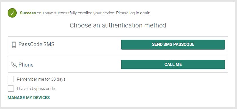Select the PassCode SMS label text

(x=36, y=44)
